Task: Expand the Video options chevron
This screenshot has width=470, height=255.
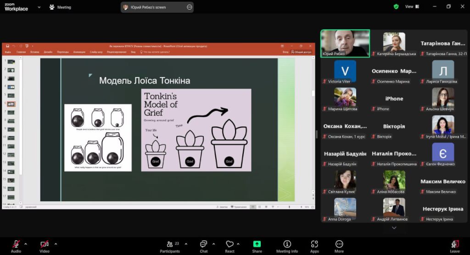Action: click(x=56, y=244)
